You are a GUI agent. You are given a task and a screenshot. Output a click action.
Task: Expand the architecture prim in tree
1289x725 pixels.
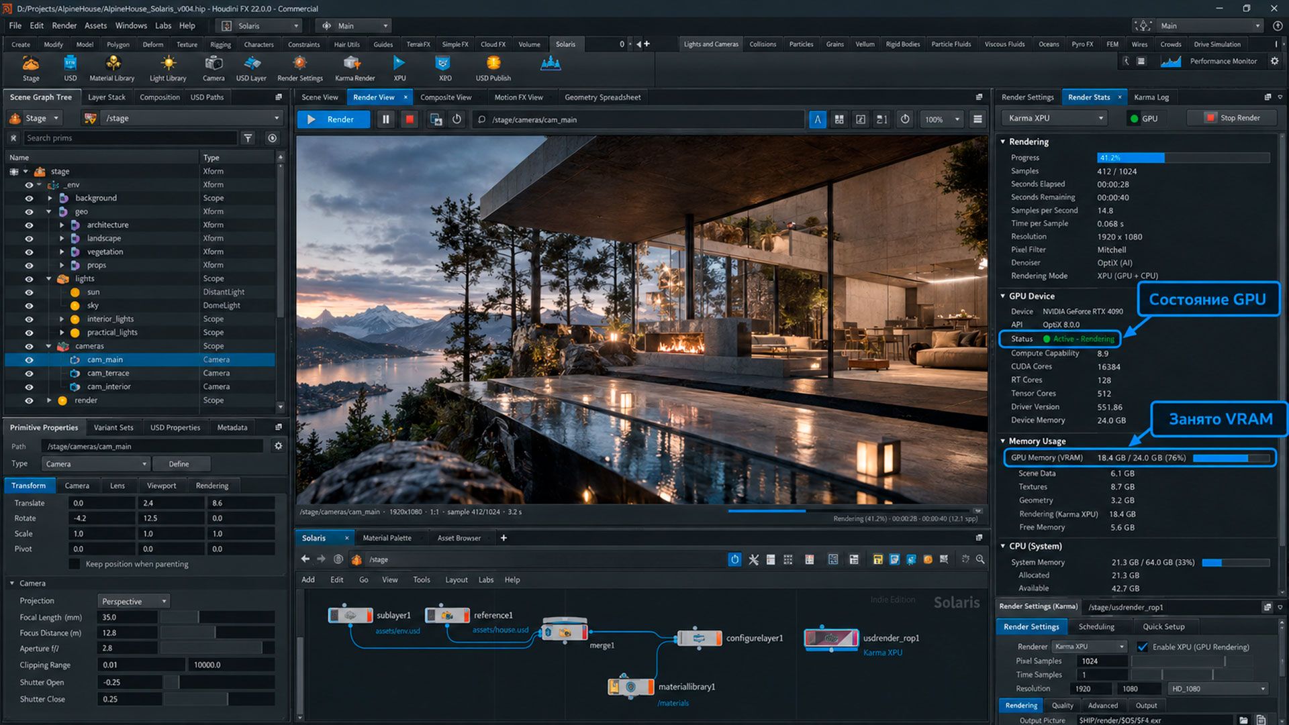(x=62, y=225)
